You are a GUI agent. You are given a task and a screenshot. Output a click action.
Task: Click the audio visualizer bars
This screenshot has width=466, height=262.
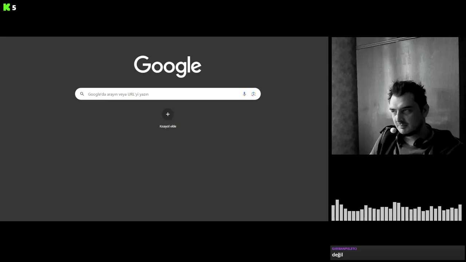pos(396,210)
